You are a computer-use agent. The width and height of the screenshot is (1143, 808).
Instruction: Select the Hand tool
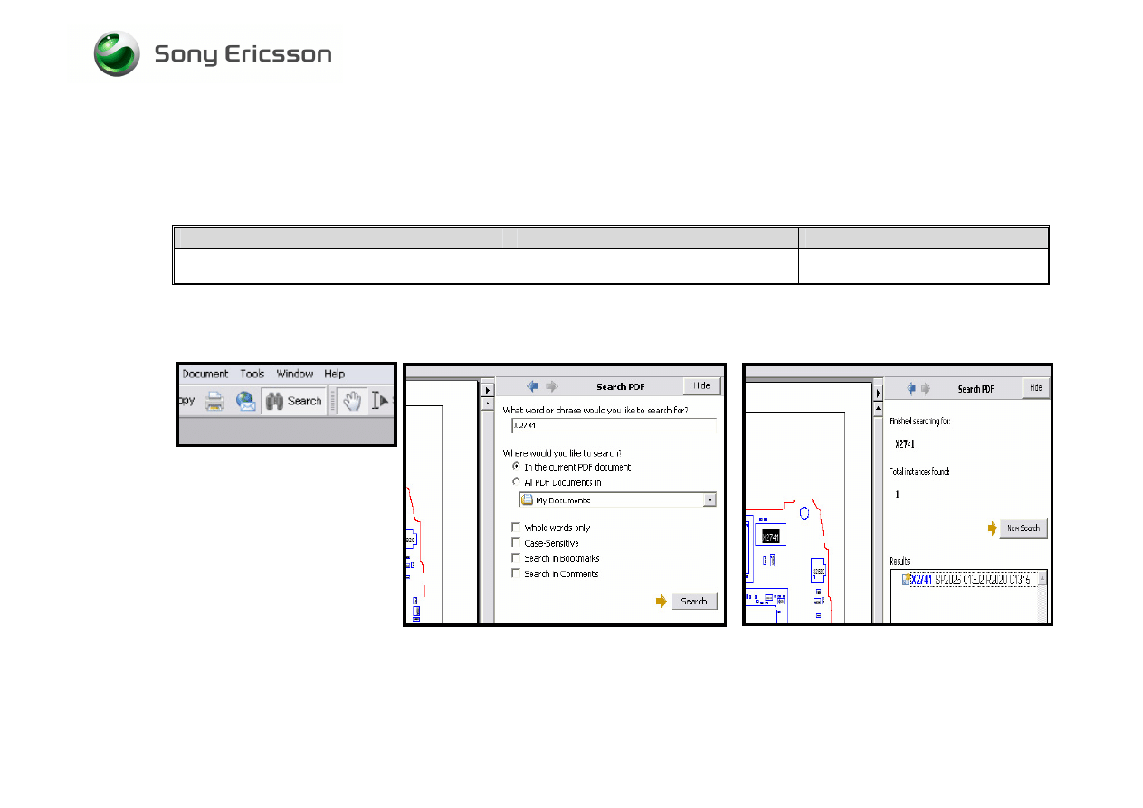pyautogui.click(x=353, y=401)
